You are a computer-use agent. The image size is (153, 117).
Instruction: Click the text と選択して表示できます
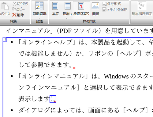click(x=118, y=88)
